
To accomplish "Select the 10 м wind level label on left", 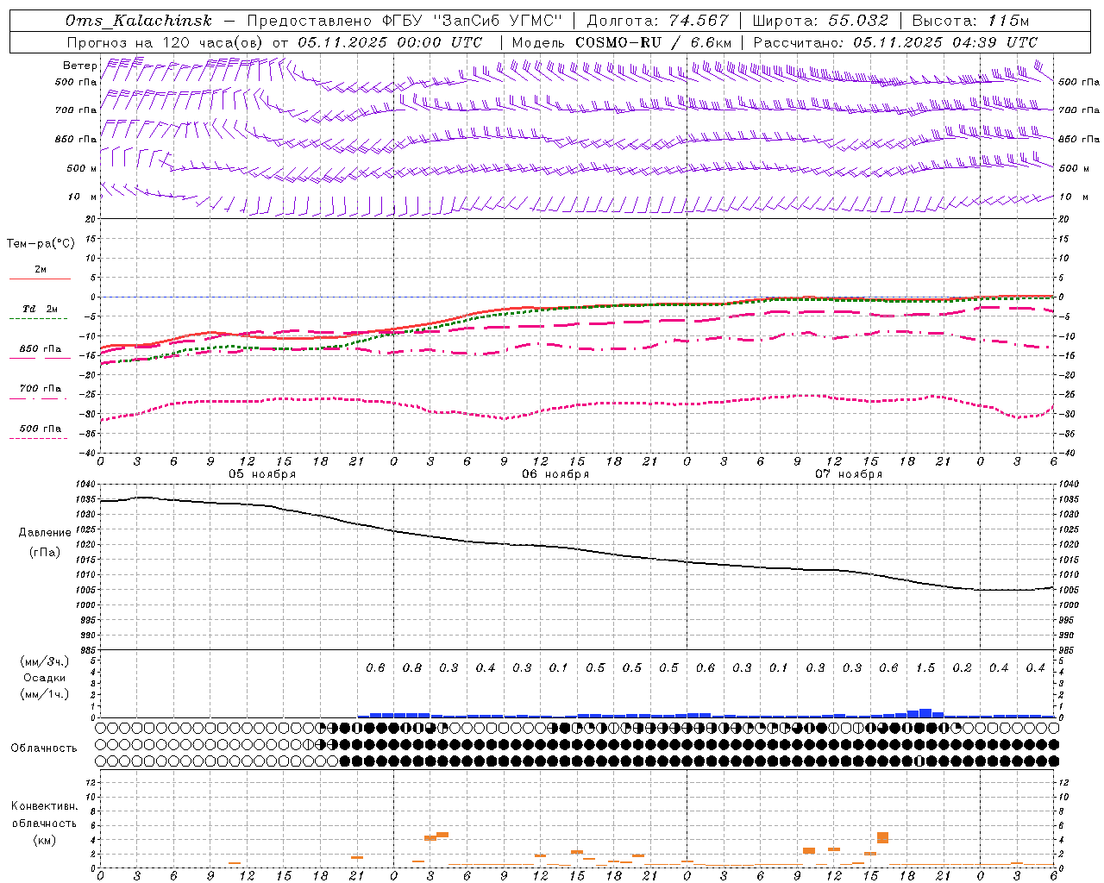I will coord(83,197).
